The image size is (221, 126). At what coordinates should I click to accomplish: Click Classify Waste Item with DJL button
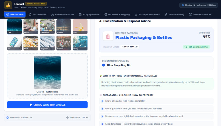pyautogui.click(x=47, y=105)
